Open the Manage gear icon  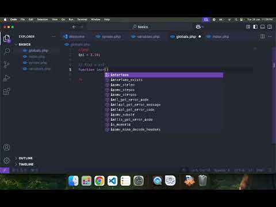[x=7, y=160]
